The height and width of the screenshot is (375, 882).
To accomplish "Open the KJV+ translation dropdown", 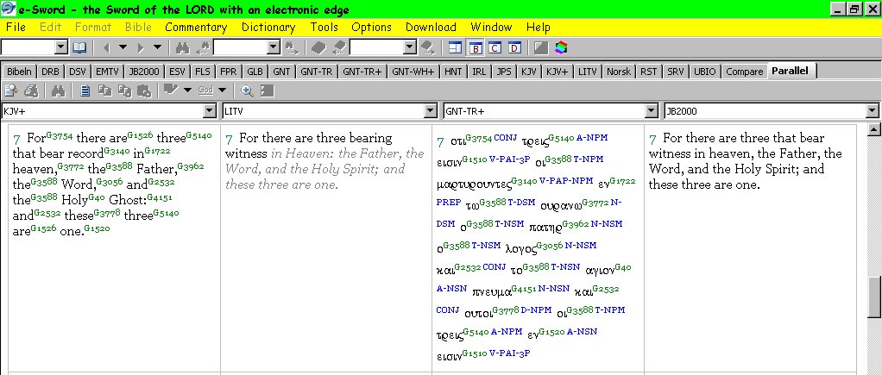I will 208,110.
